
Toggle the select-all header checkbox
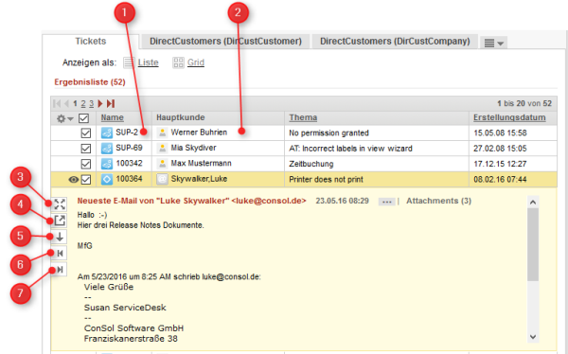point(83,118)
